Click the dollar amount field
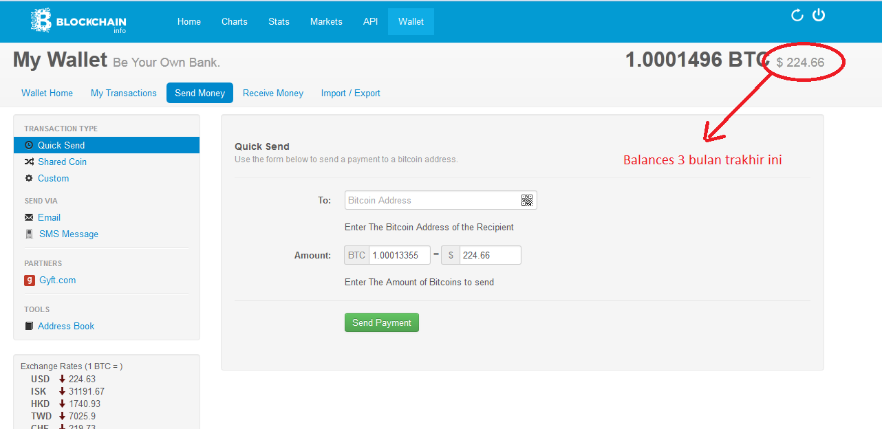This screenshot has height=429, width=882. (490, 255)
